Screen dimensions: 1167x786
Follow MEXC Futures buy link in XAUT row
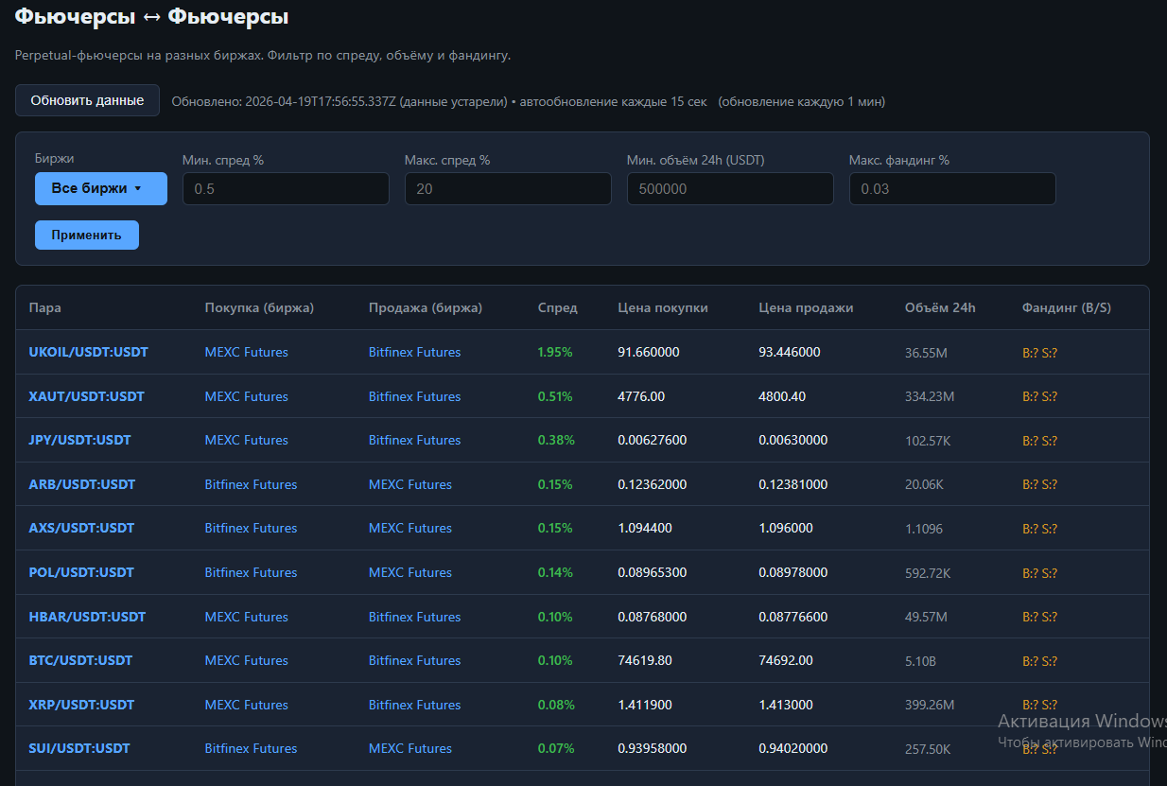pos(247,396)
